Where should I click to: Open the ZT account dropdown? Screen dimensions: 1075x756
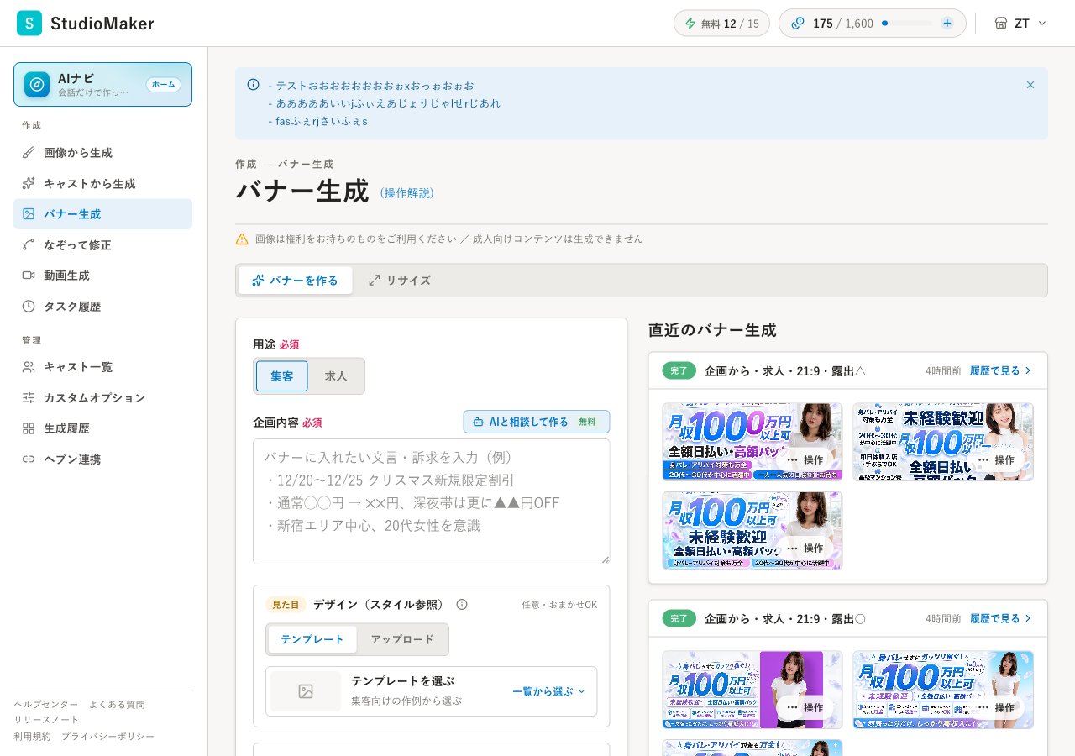1020,24
